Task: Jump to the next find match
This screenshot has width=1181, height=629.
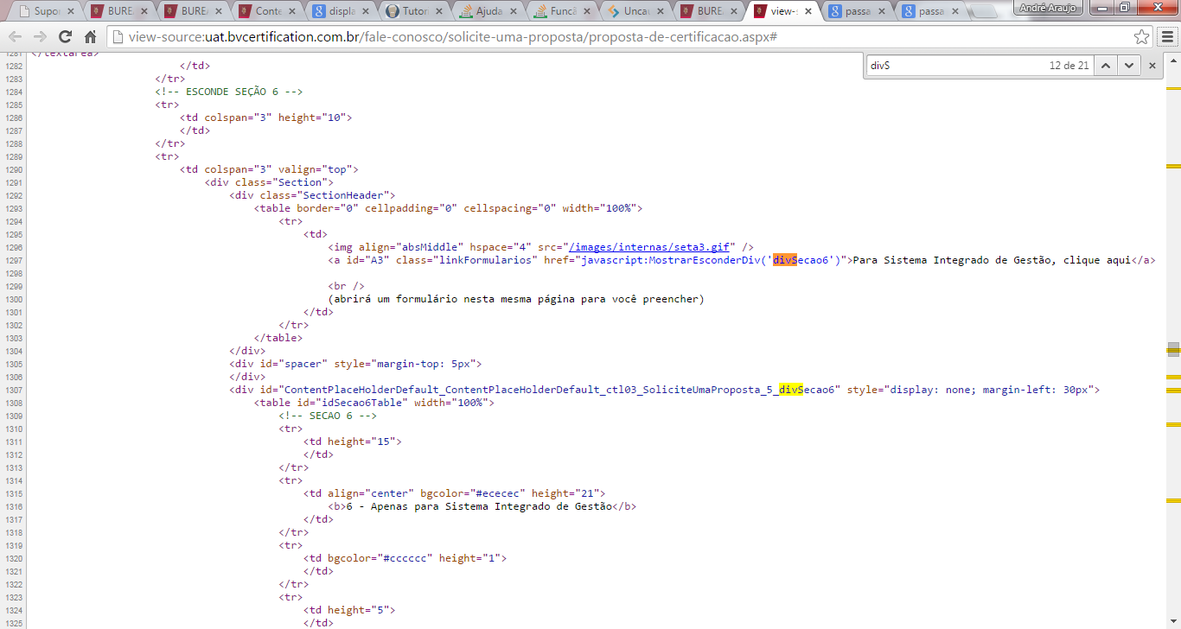Action: click(x=1128, y=65)
